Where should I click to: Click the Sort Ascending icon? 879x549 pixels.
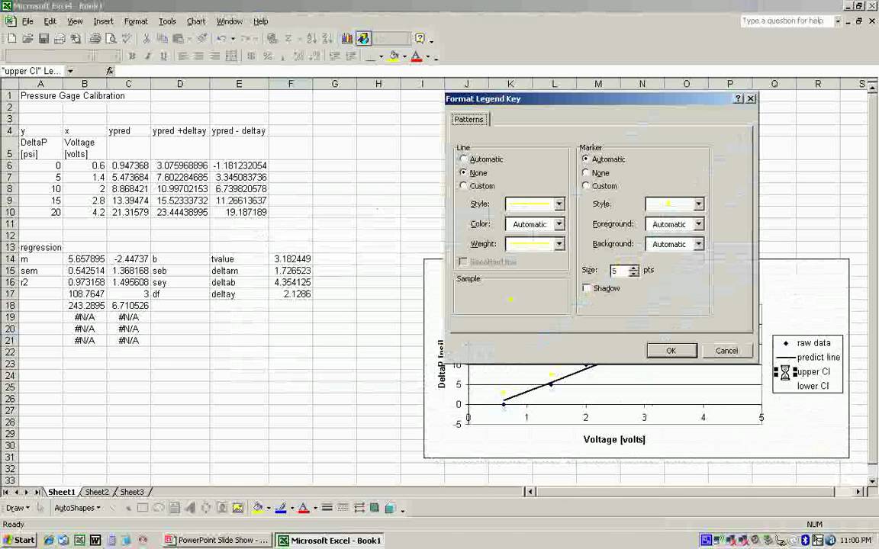tap(311, 39)
